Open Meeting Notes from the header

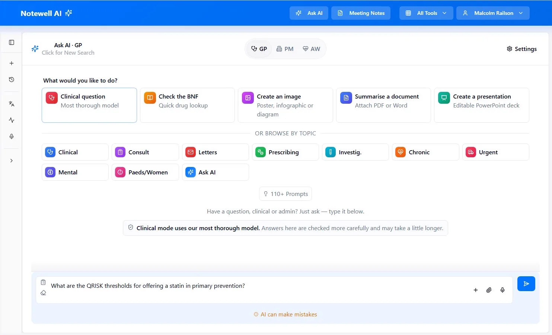pos(361,13)
